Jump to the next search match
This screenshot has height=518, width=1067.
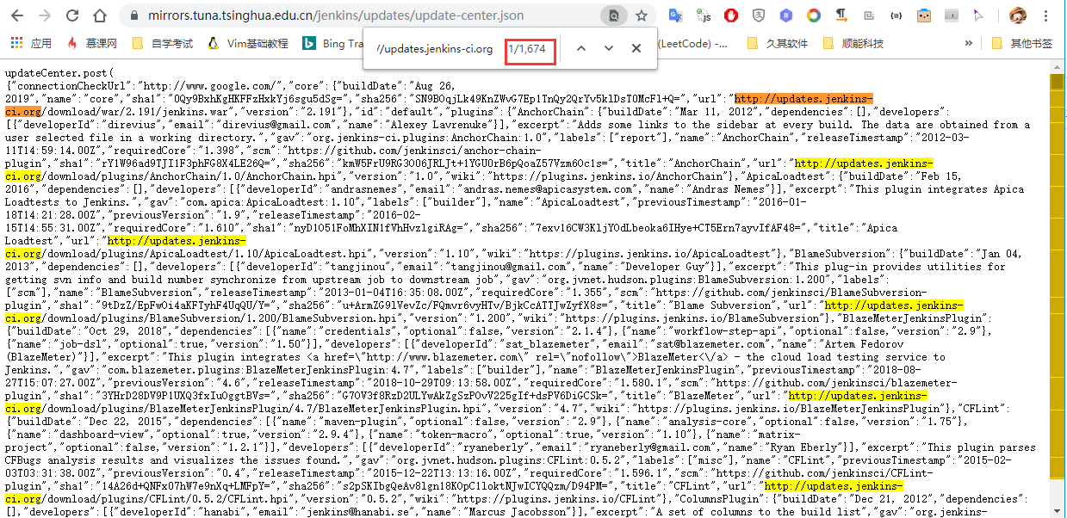[609, 48]
